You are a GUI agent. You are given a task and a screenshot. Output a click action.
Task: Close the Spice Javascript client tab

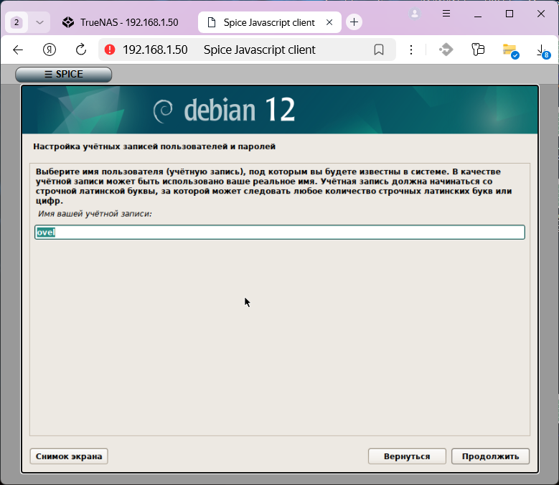tap(329, 22)
